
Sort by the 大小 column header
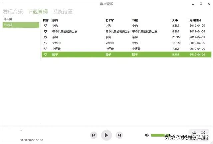pos(176,20)
